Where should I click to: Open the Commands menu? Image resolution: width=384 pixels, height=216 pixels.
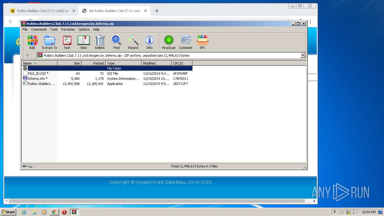(x=39, y=29)
